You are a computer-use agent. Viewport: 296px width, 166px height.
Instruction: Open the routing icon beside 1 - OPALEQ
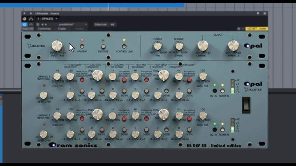tap(31, 18)
